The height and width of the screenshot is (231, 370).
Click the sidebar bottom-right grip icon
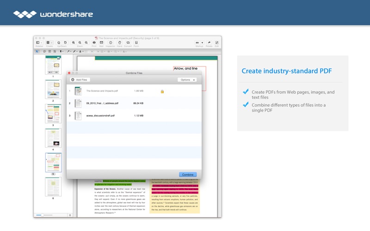pos(70,215)
